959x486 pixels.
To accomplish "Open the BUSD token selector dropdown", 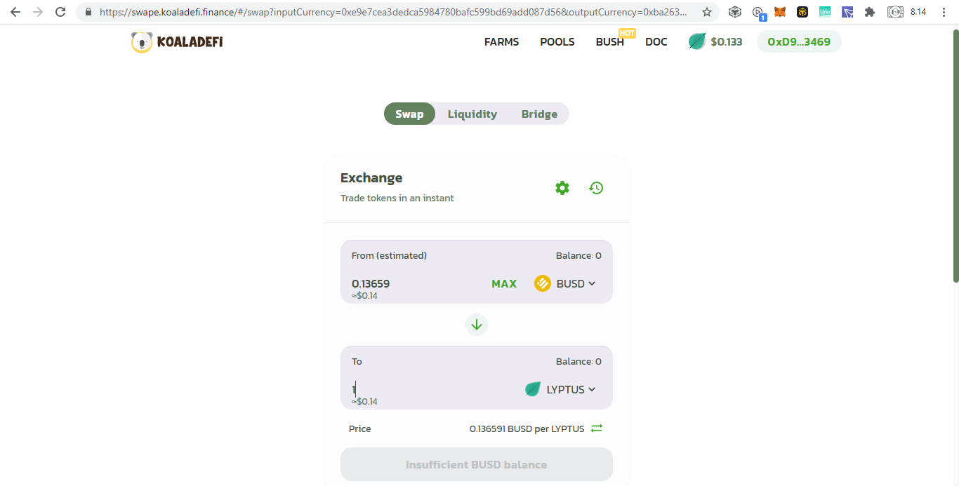I will click(565, 283).
